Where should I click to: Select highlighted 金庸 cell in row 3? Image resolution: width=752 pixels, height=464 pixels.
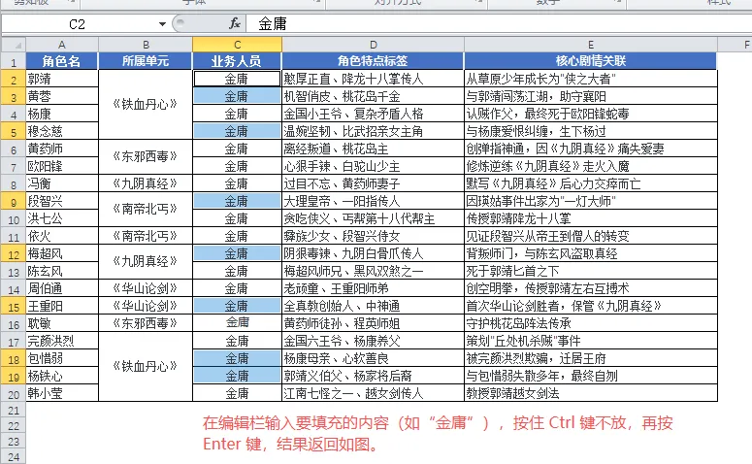click(x=237, y=96)
